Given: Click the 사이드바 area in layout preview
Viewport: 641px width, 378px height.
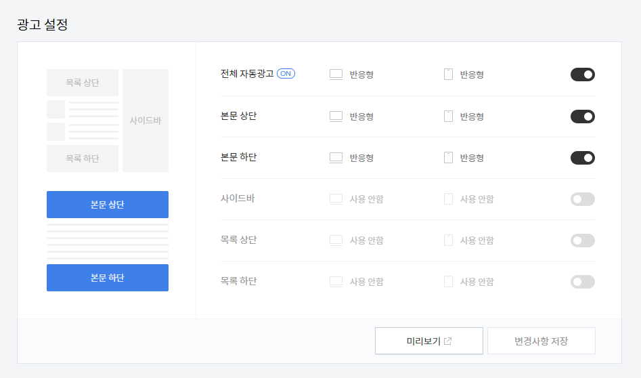Looking at the screenshot, I should (146, 121).
